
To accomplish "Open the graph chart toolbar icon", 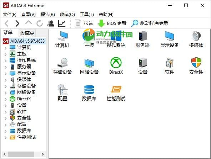I will [x=62, y=23].
